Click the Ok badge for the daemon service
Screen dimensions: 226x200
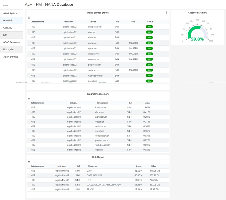click(149, 32)
